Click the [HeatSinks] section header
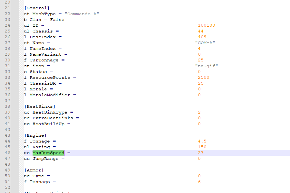 click(40, 106)
